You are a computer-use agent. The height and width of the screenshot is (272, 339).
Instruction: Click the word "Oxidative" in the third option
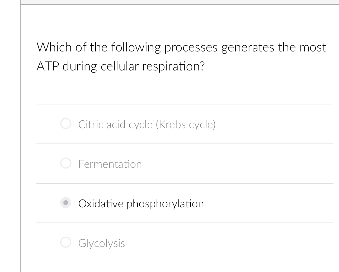click(x=101, y=204)
